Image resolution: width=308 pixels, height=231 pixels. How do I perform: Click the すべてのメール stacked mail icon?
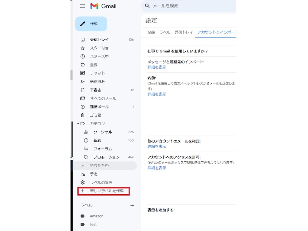coord(83,98)
